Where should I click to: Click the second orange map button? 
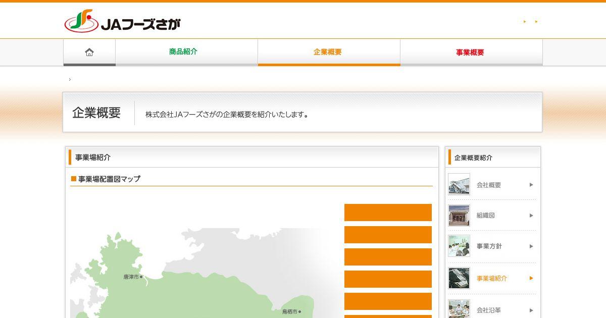[x=388, y=235]
